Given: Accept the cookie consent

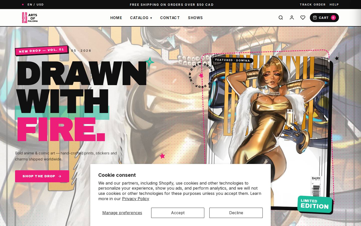Looking at the screenshot, I should pyautogui.click(x=178, y=213).
